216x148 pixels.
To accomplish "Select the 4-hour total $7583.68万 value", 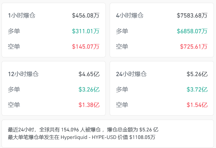I will point(192,15).
